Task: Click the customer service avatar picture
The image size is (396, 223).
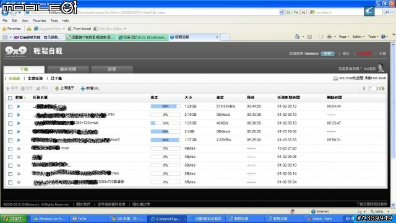Action: (381, 68)
